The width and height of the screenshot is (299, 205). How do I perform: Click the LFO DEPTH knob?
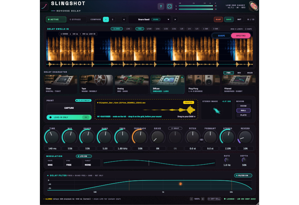tap(244, 160)
